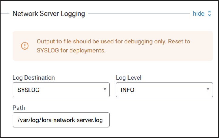Click the "hide" link
This screenshot has width=219, height=138.
coord(198,14)
